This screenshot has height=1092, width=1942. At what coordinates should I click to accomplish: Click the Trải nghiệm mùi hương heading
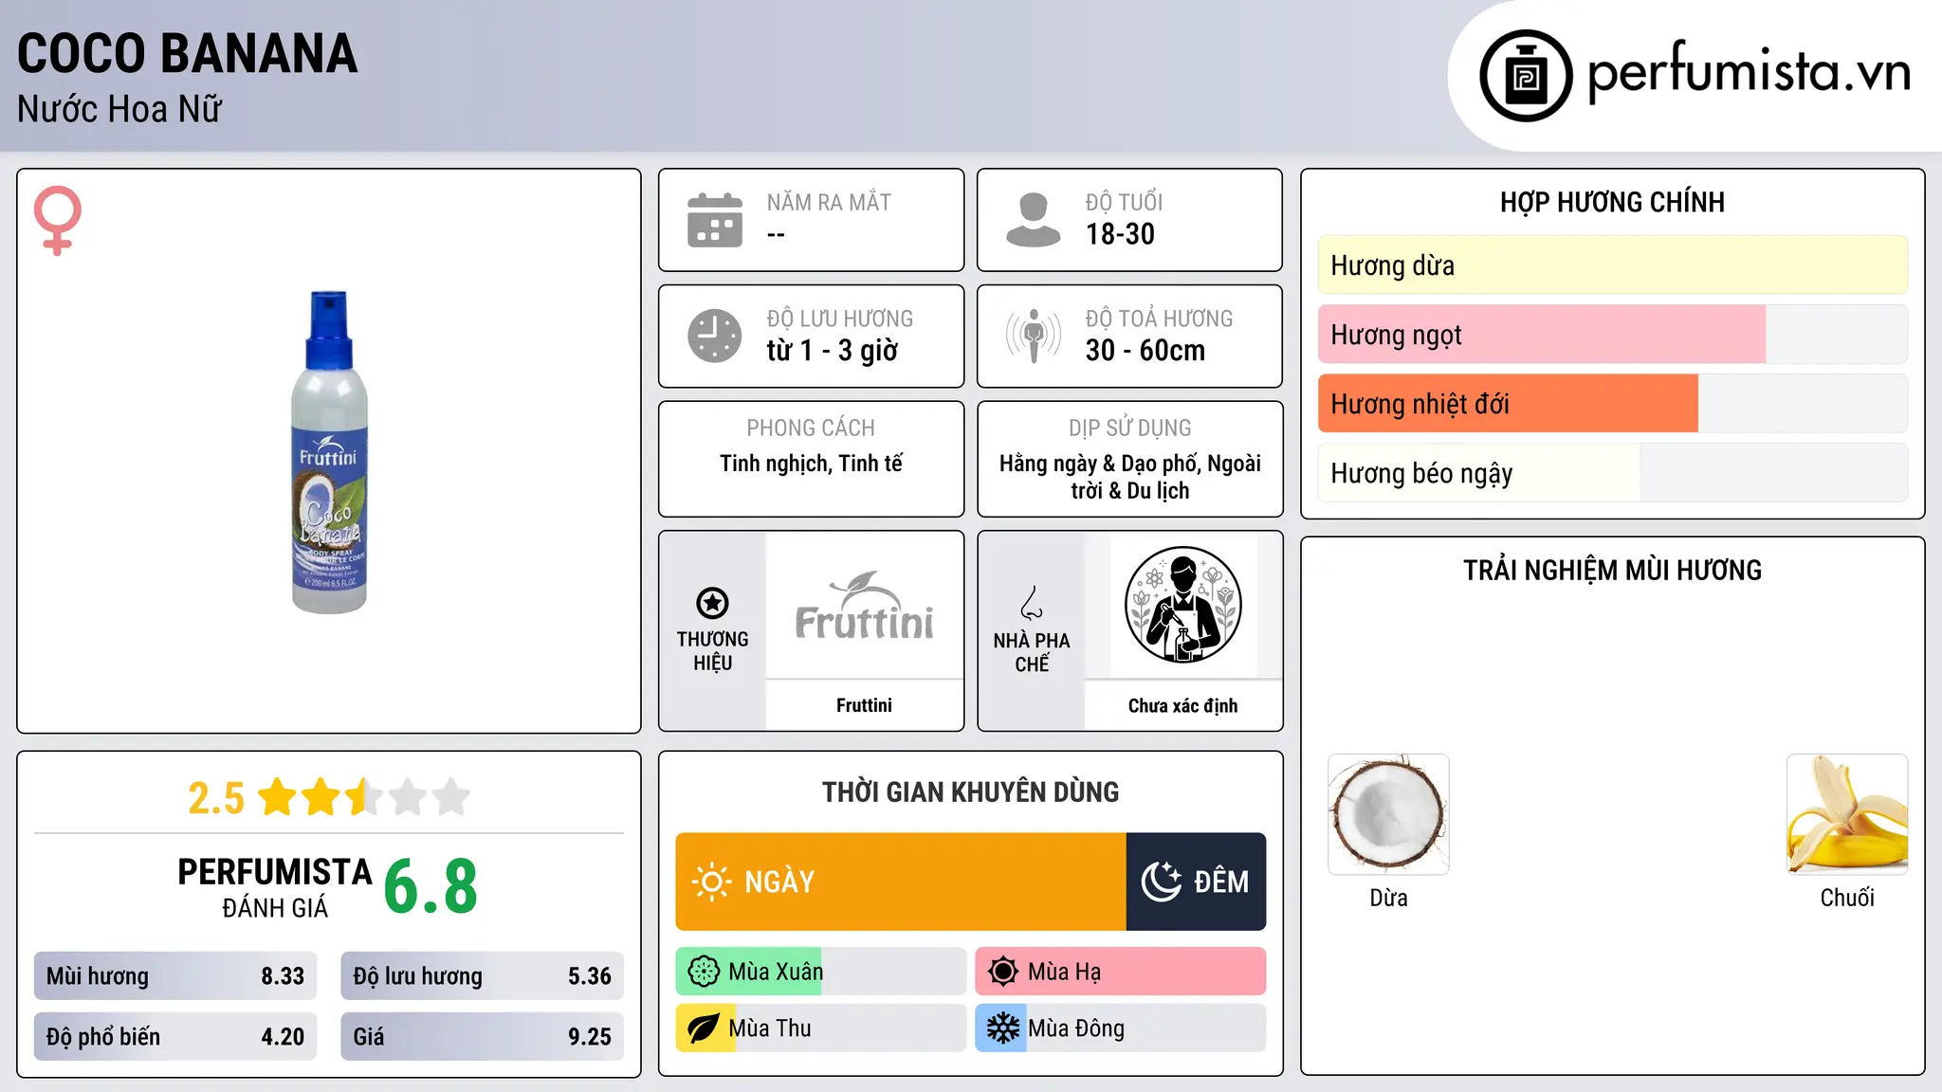(x=1612, y=571)
